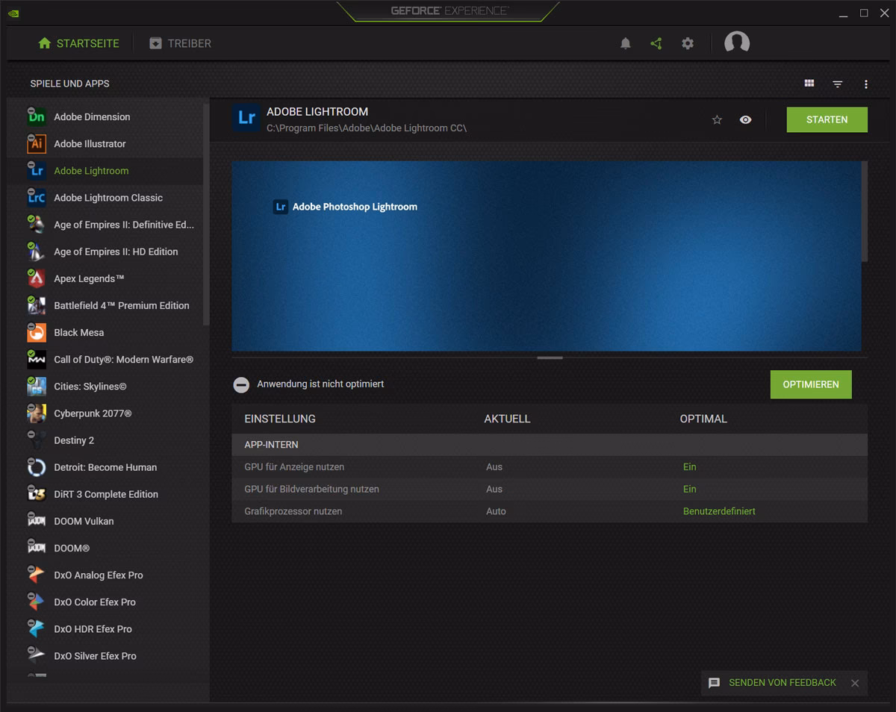Open the filter games icon

tap(838, 84)
